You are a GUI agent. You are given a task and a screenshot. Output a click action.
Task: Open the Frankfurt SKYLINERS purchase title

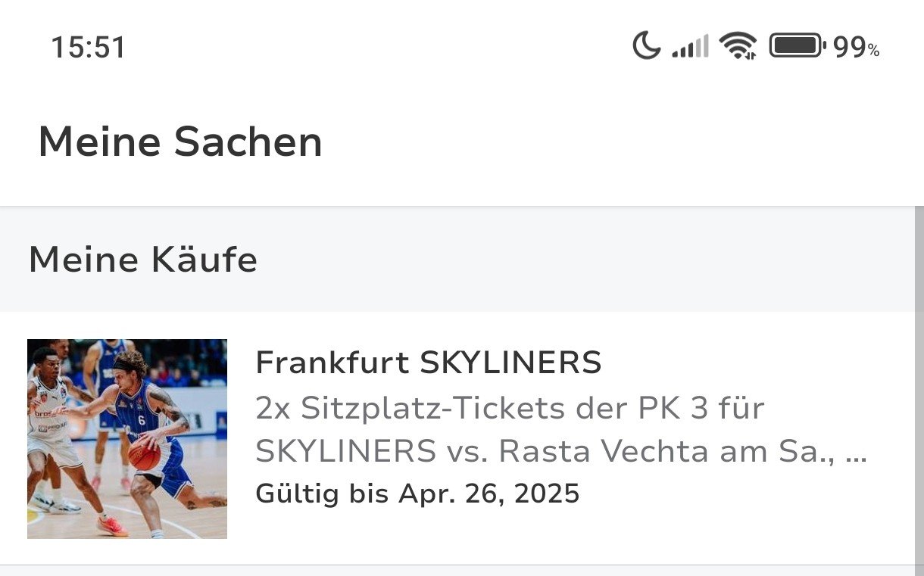428,363
